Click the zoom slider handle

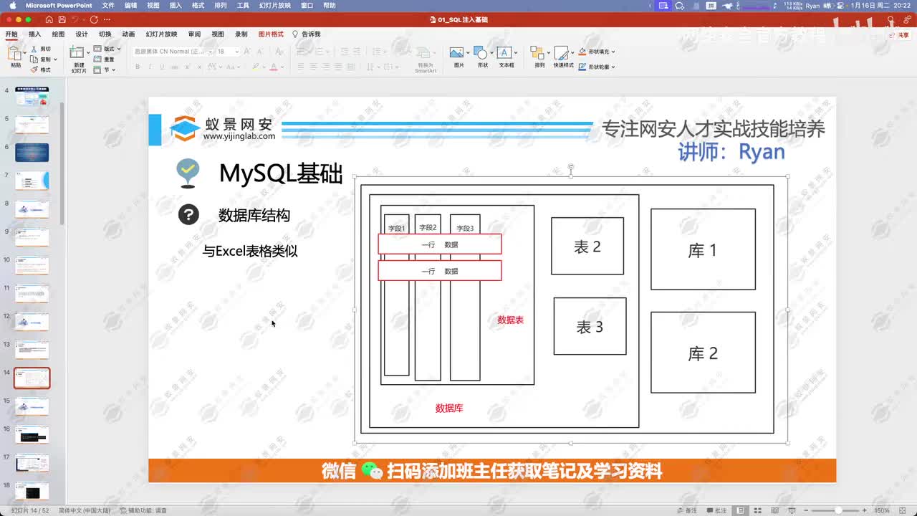pyautogui.click(x=839, y=510)
